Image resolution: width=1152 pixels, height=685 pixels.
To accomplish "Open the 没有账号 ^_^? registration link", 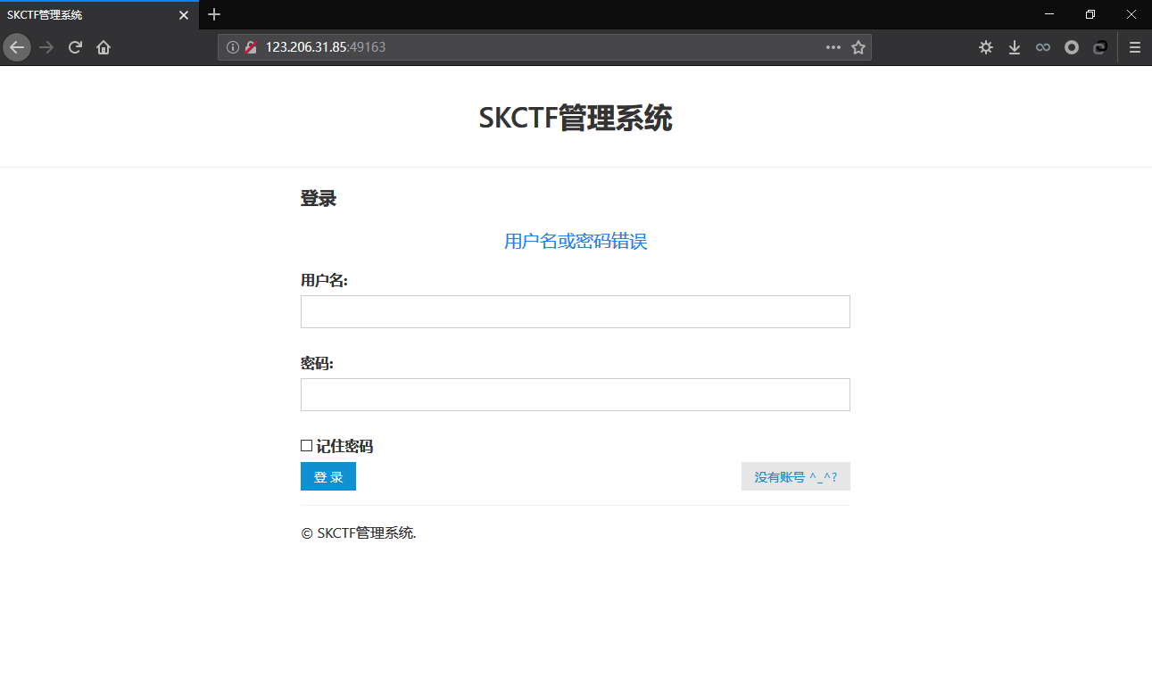I will pyautogui.click(x=795, y=476).
